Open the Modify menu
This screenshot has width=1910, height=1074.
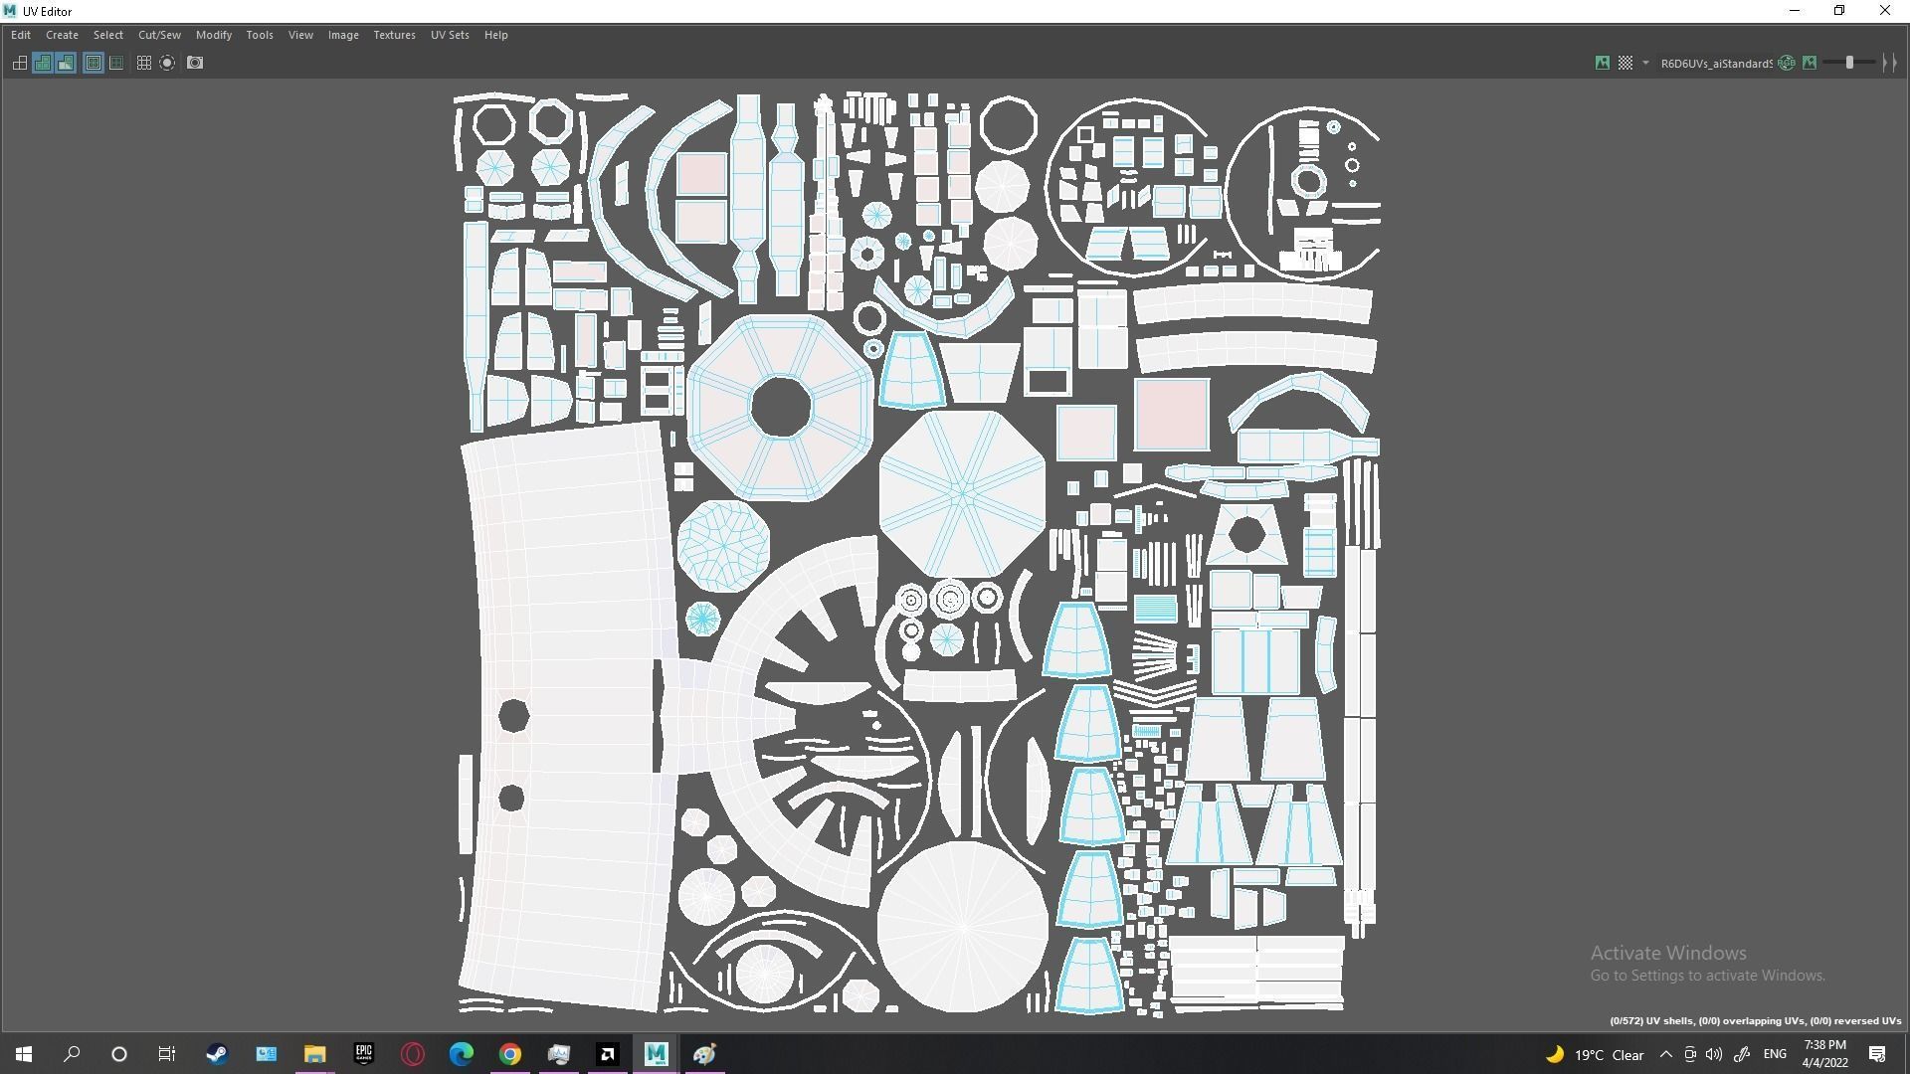(214, 35)
